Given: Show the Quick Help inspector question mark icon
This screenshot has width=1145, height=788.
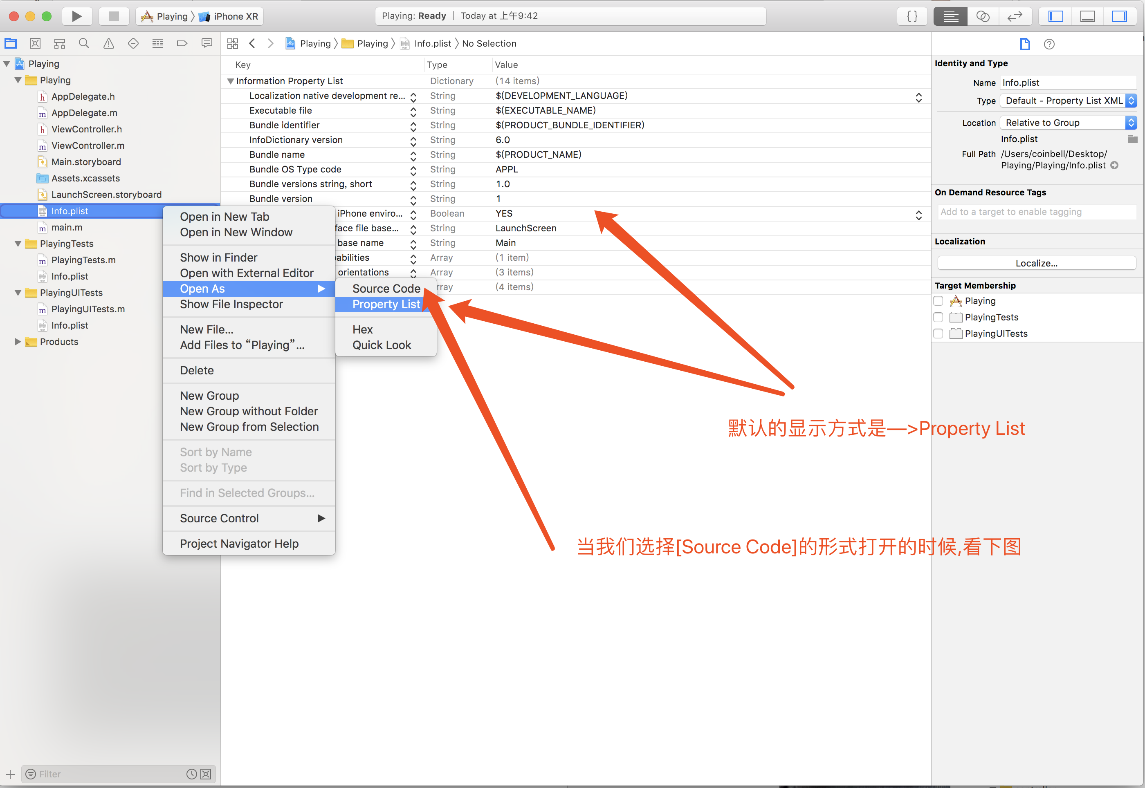Looking at the screenshot, I should pos(1049,44).
